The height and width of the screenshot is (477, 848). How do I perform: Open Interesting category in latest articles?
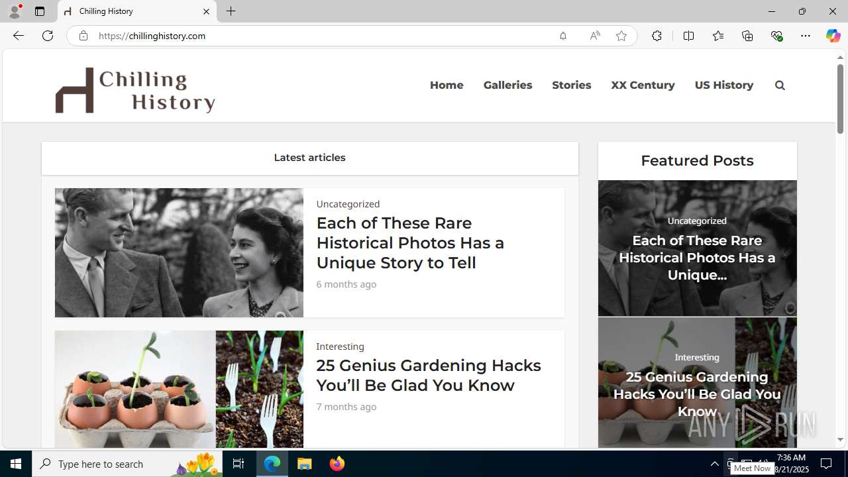[340, 346]
